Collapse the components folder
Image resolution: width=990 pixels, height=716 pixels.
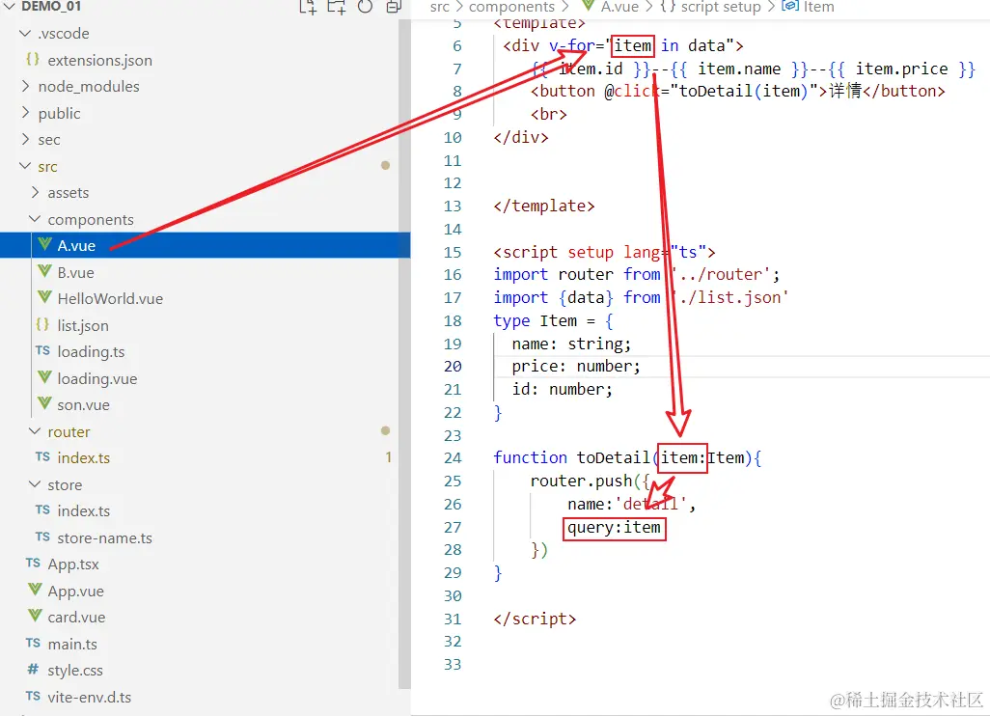click(x=35, y=219)
